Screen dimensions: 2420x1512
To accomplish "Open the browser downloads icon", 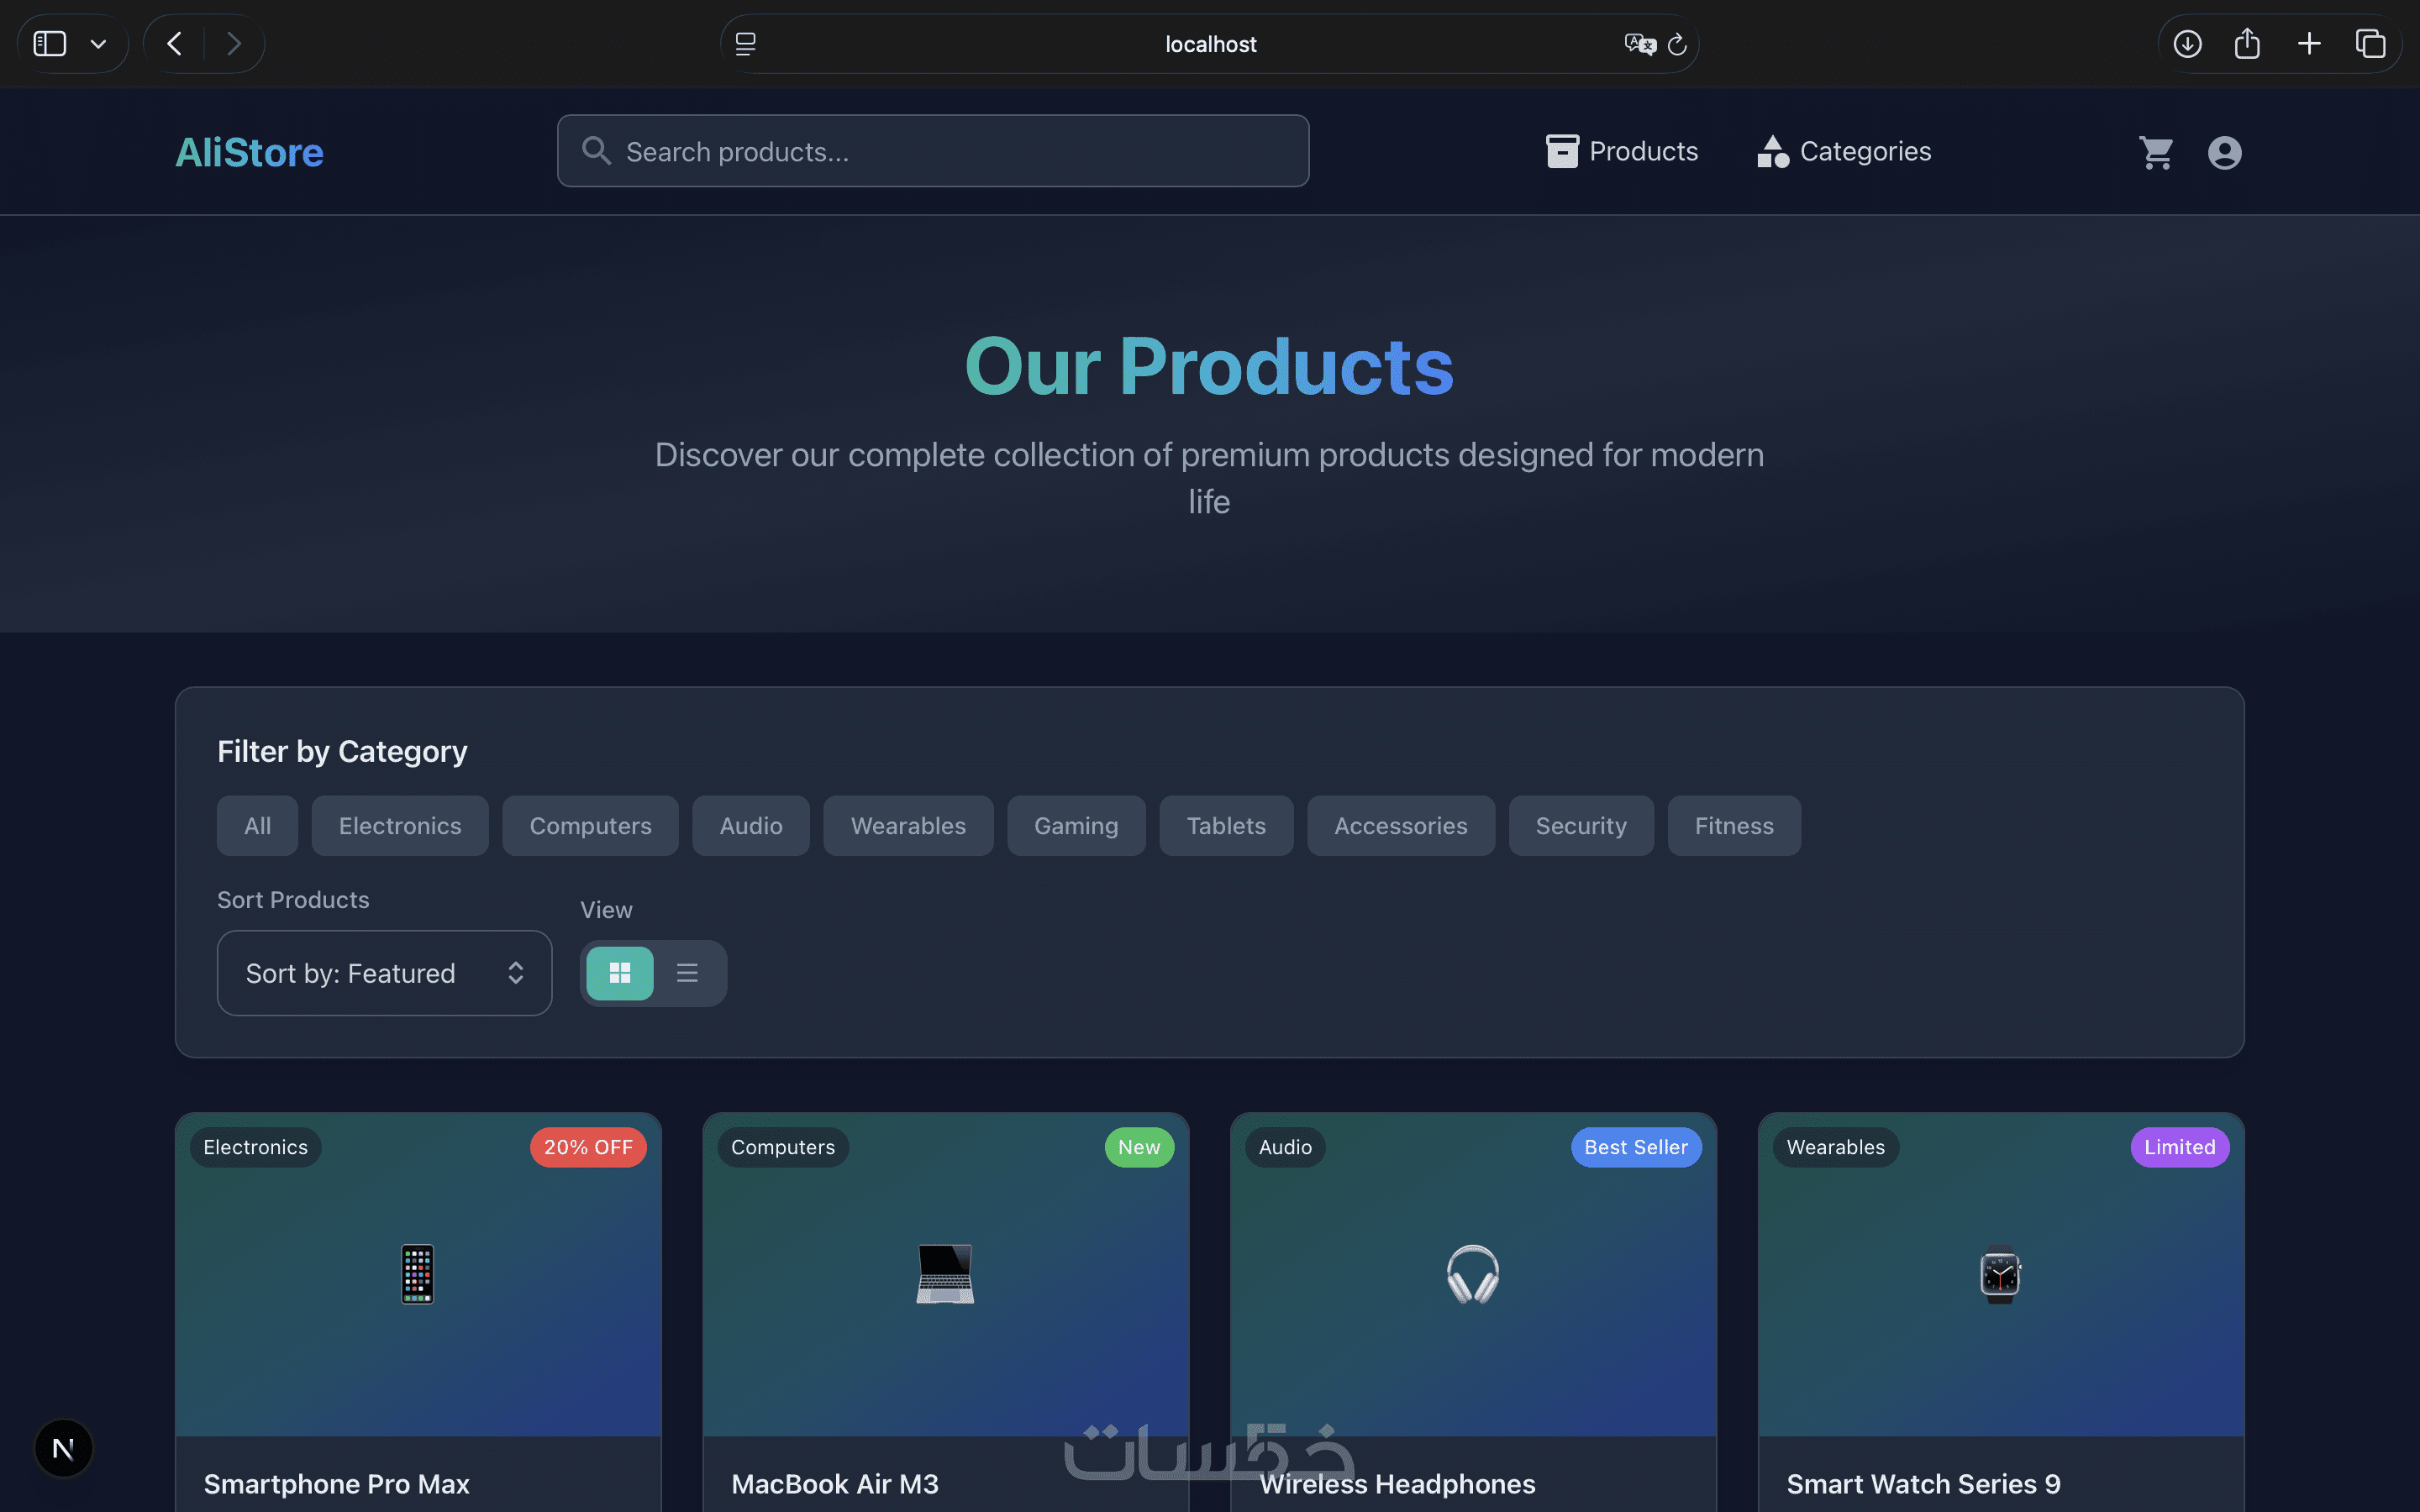I will [x=2187, y=44].
